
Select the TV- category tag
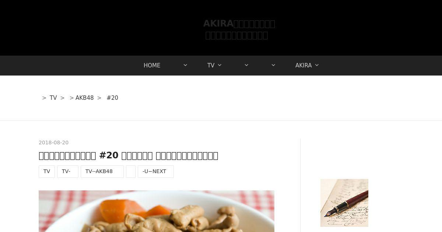[68, 172]
